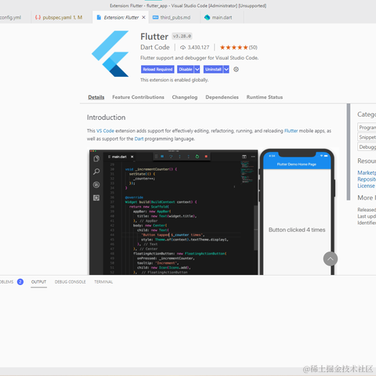The image size is (376, 376).
Task: Open the Changelog tab
Action: point(185,97)
